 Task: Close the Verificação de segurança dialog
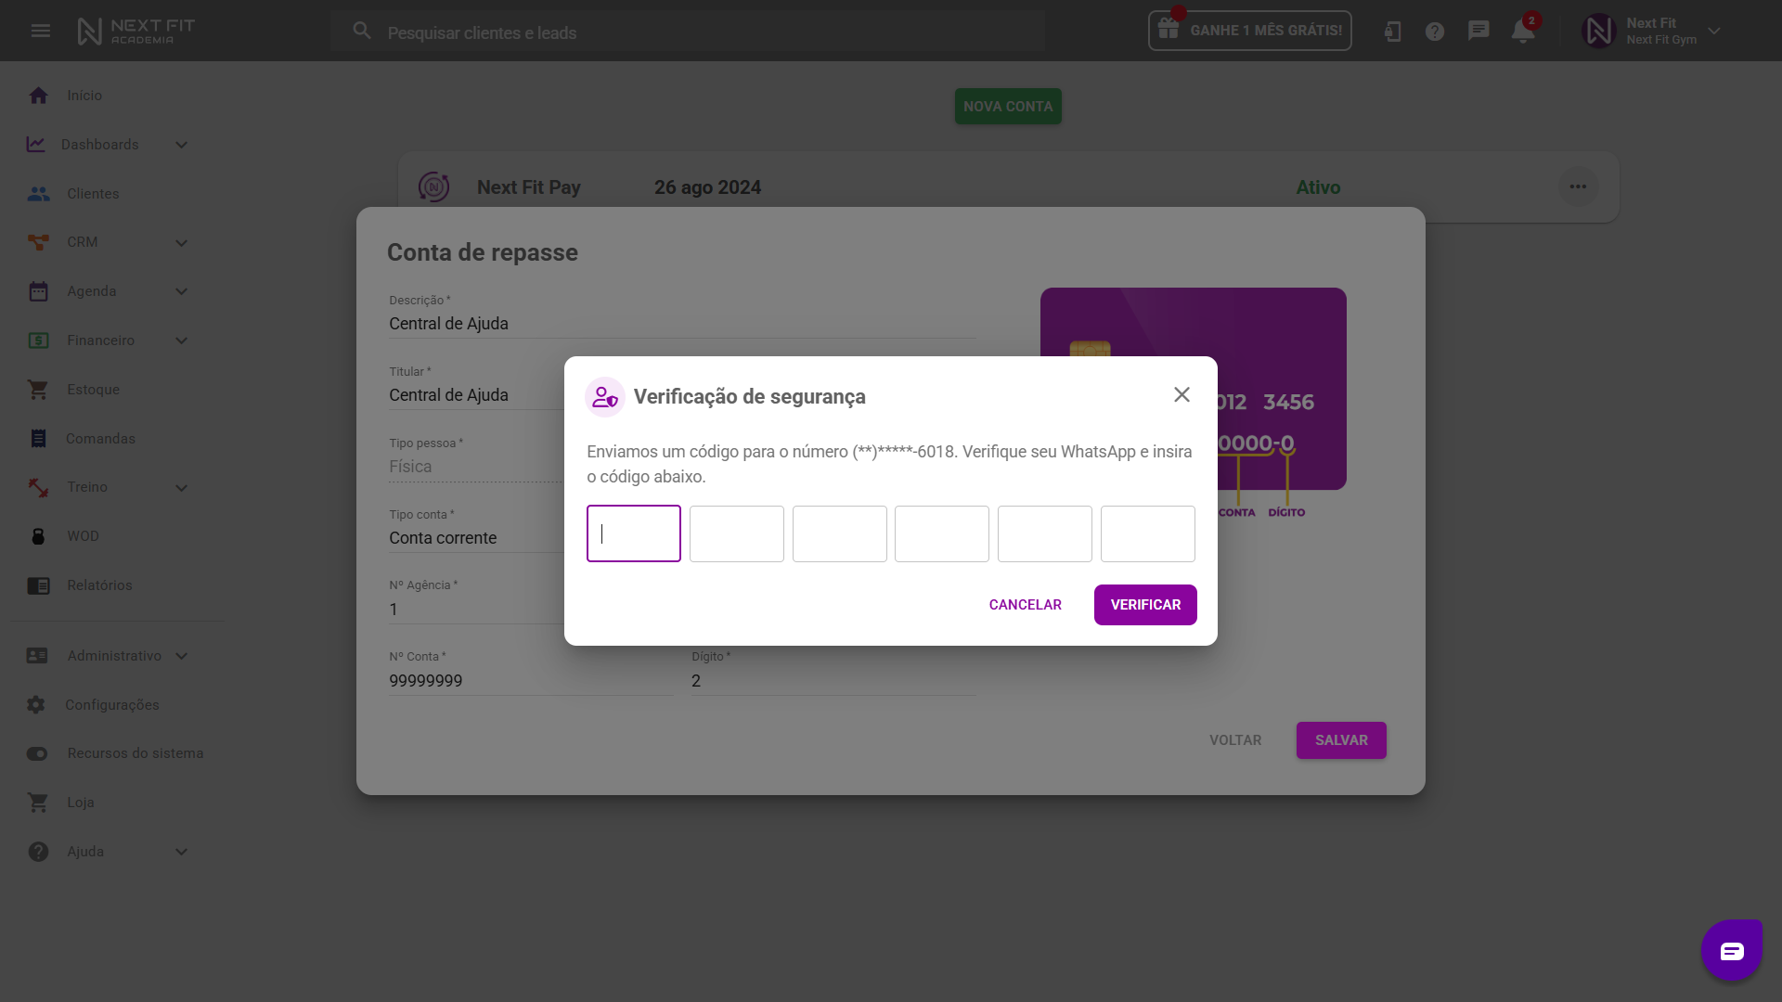[x=1182, y=394]
